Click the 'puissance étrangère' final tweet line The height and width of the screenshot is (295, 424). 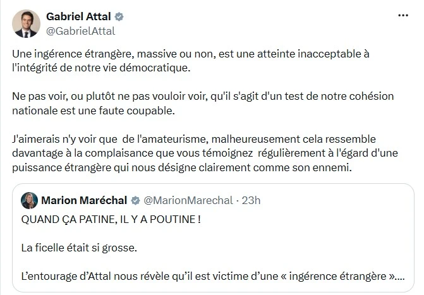[182, 167]
